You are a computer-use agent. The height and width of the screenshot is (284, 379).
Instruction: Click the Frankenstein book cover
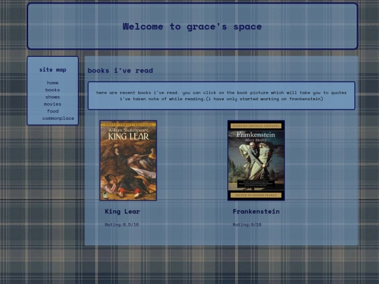256,161
